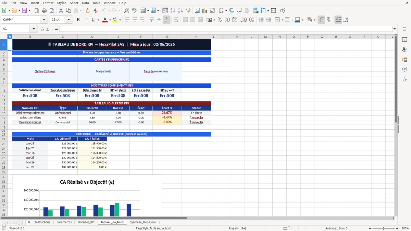Toggle Align Right

(142, 20)
